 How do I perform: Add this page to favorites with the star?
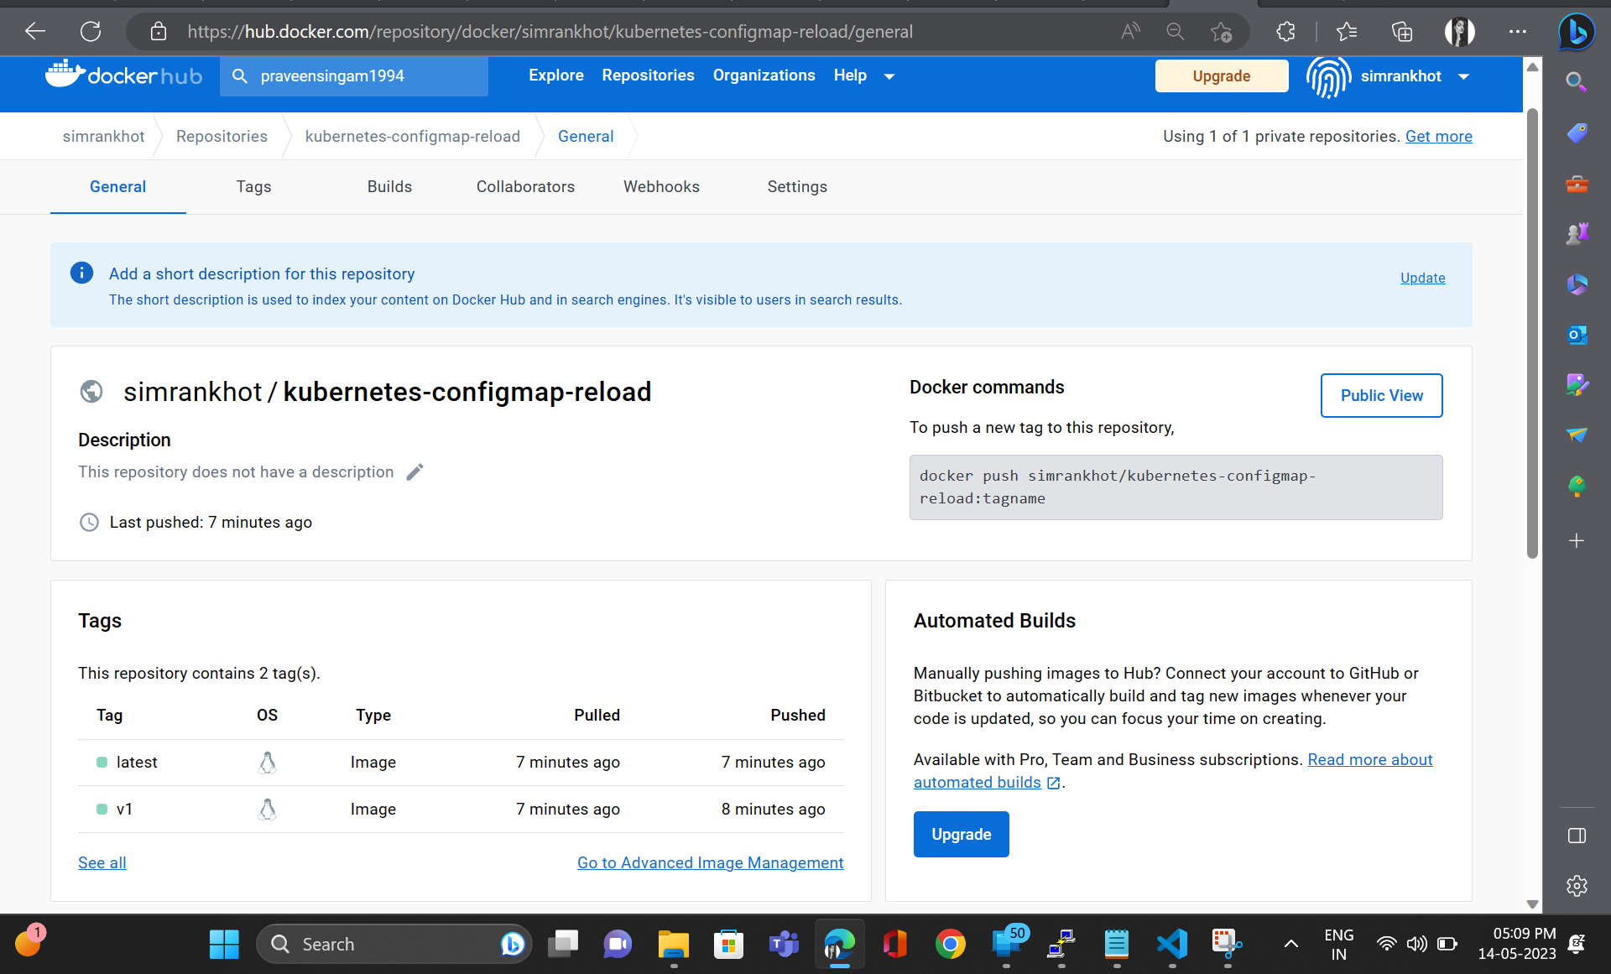pos(1222,31)
